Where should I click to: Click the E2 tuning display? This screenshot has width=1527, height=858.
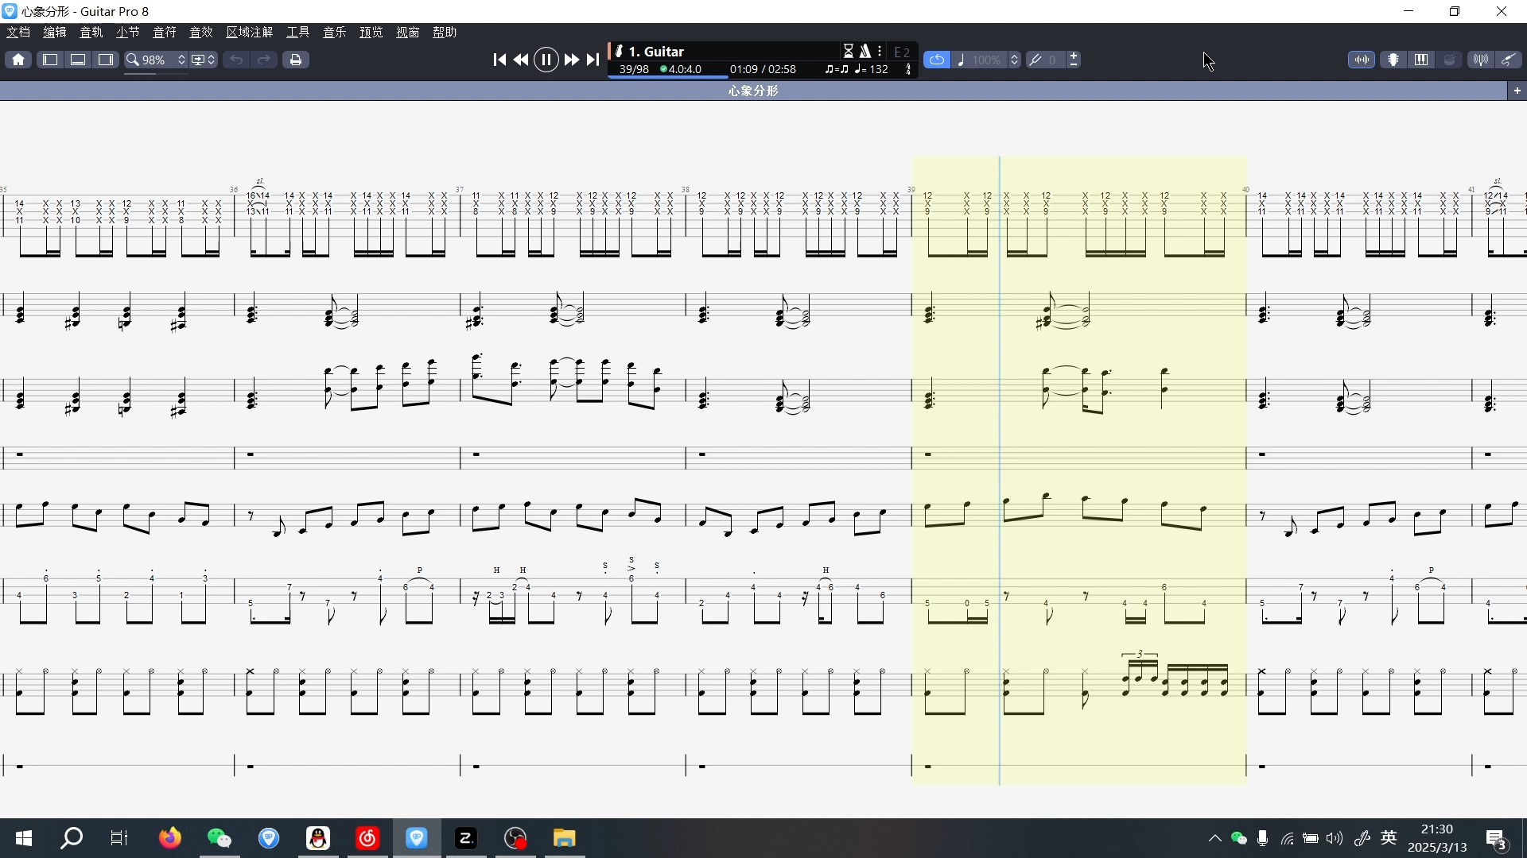coord(902,52)
